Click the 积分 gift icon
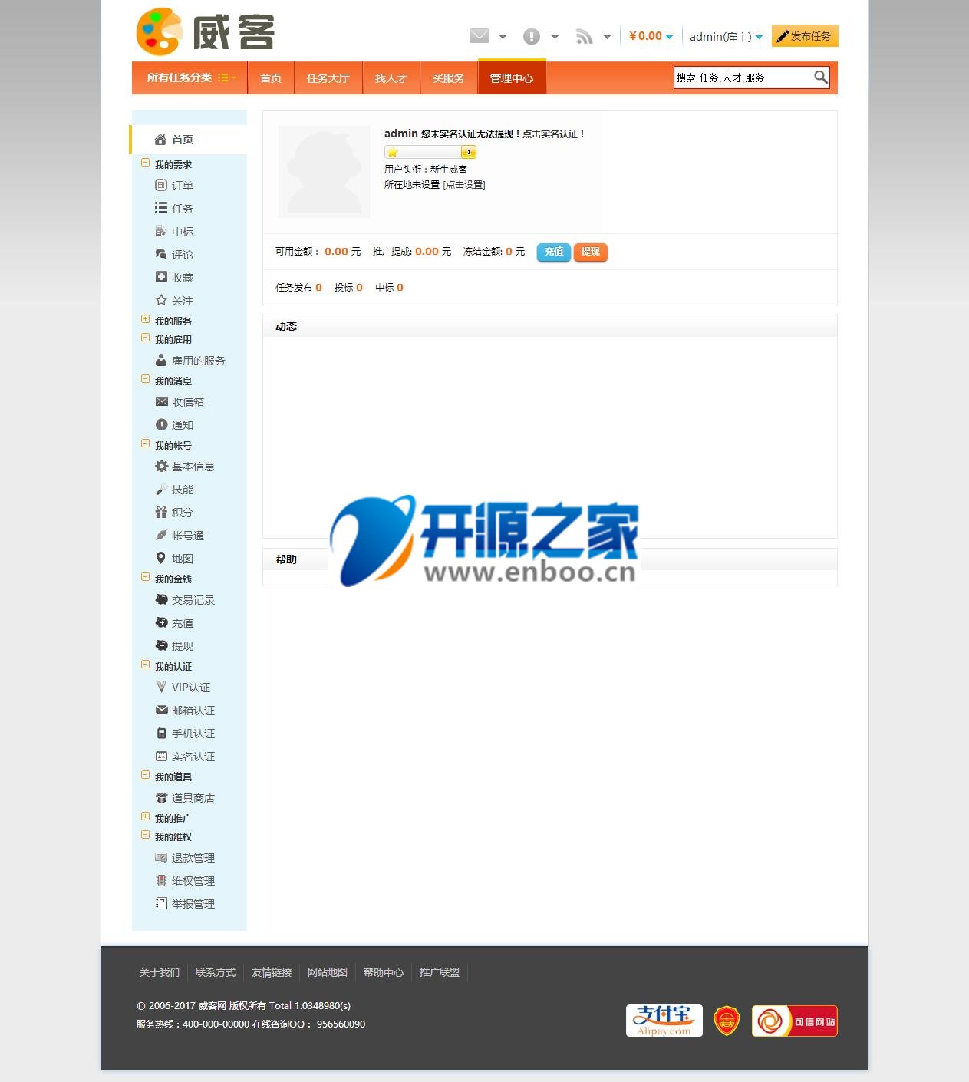The height and width of the screenshot is (1082, 969). tap(161, 512)
